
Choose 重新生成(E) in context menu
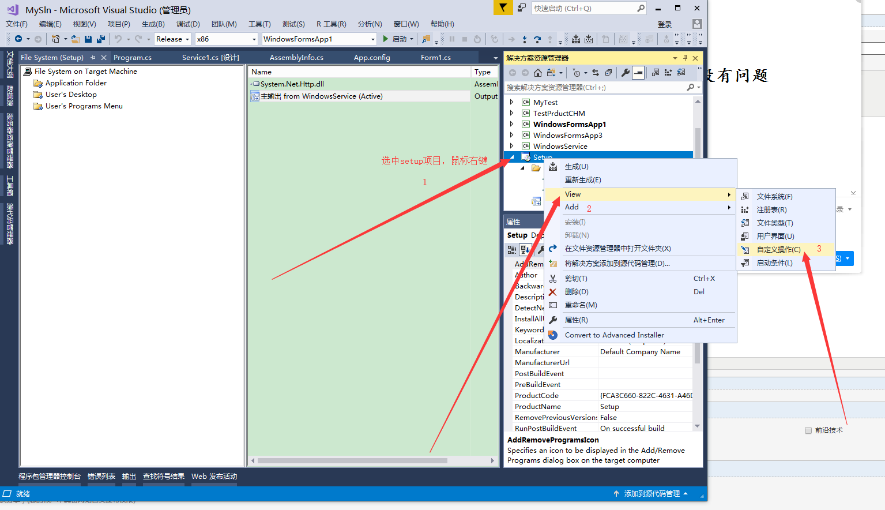pos(641,180)
